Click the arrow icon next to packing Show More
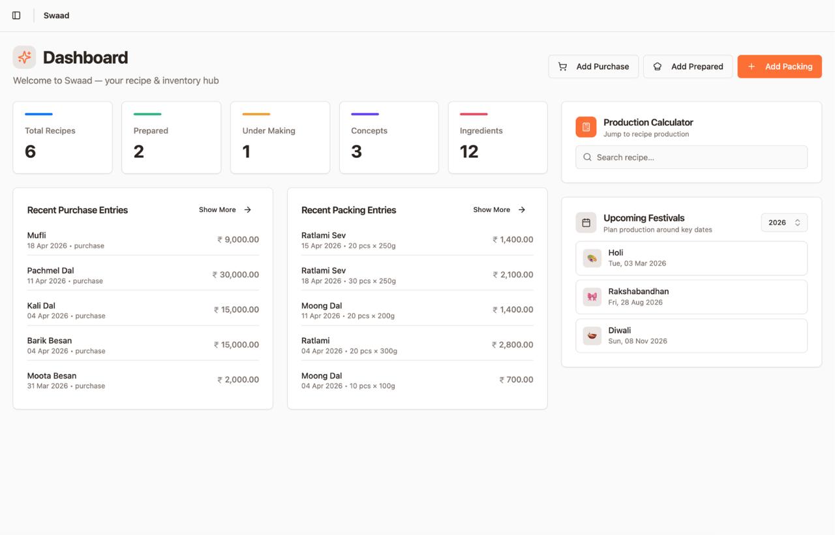Screen dimensions: 835x535 (x=522, y=210)
